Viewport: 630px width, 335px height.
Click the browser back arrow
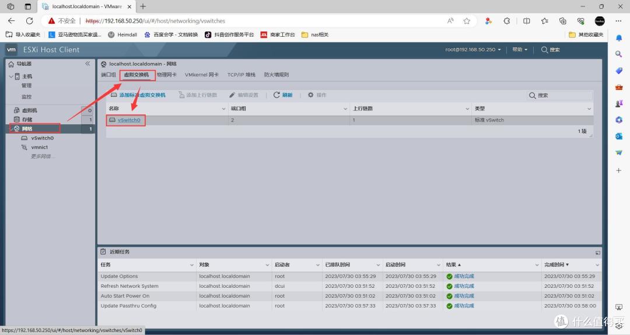pos(11,21)
